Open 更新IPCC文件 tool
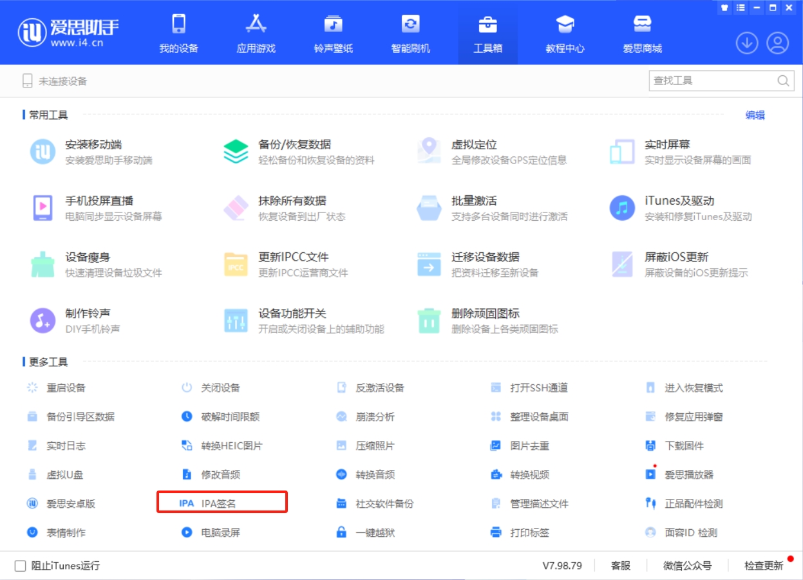 point(285,264)
